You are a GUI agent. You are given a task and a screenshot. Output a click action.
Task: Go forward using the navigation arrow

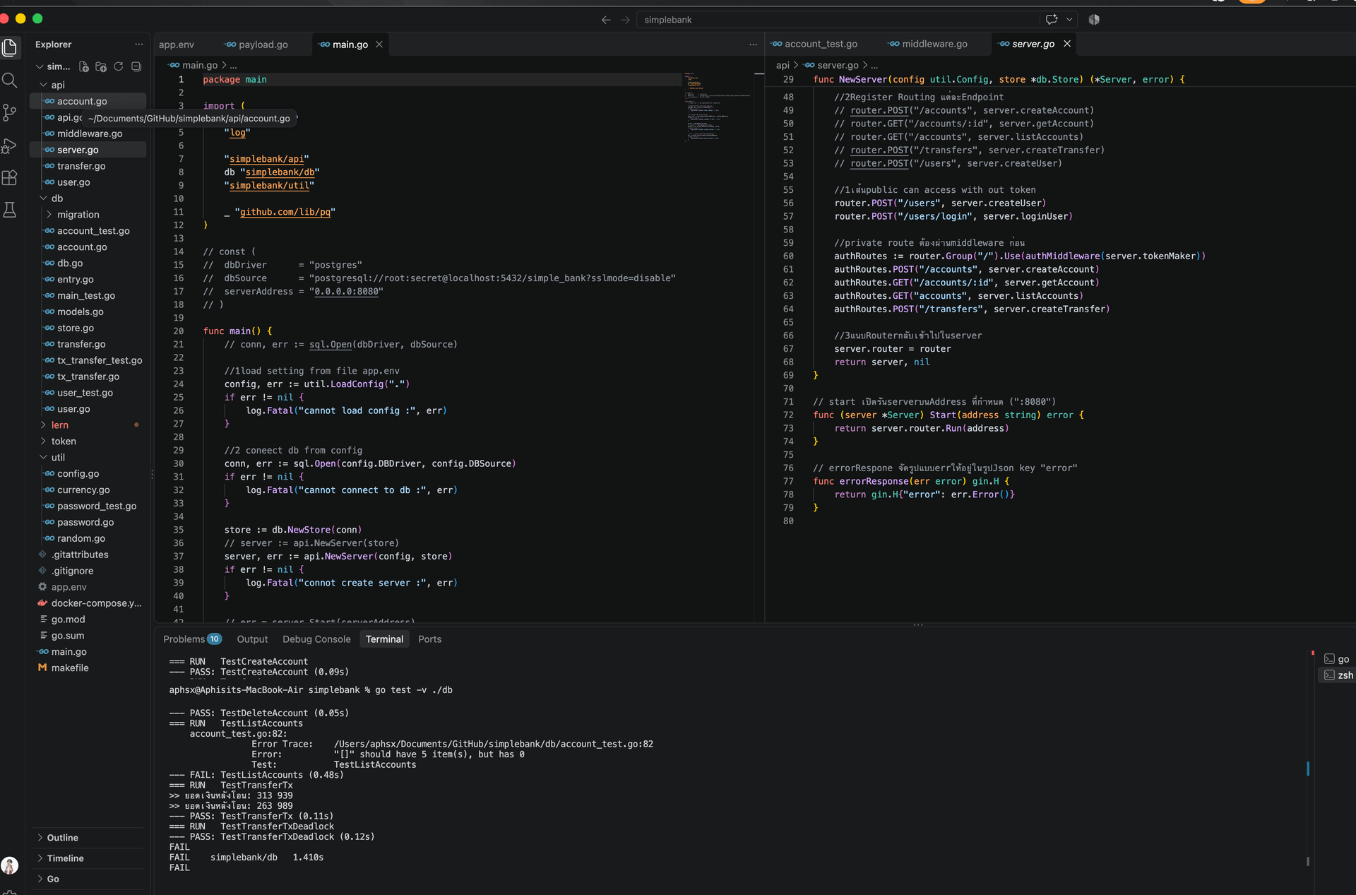(625, 20)
